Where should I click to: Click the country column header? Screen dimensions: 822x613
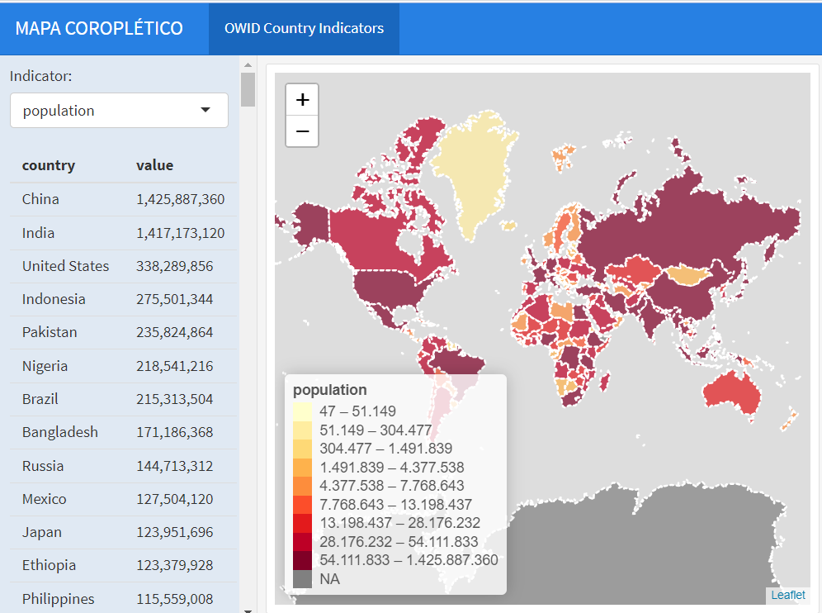pyautogui.click(x=48, y=165)
